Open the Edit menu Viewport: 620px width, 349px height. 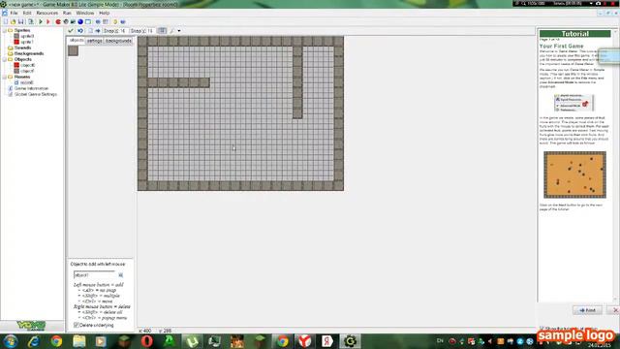pos(27,13)
